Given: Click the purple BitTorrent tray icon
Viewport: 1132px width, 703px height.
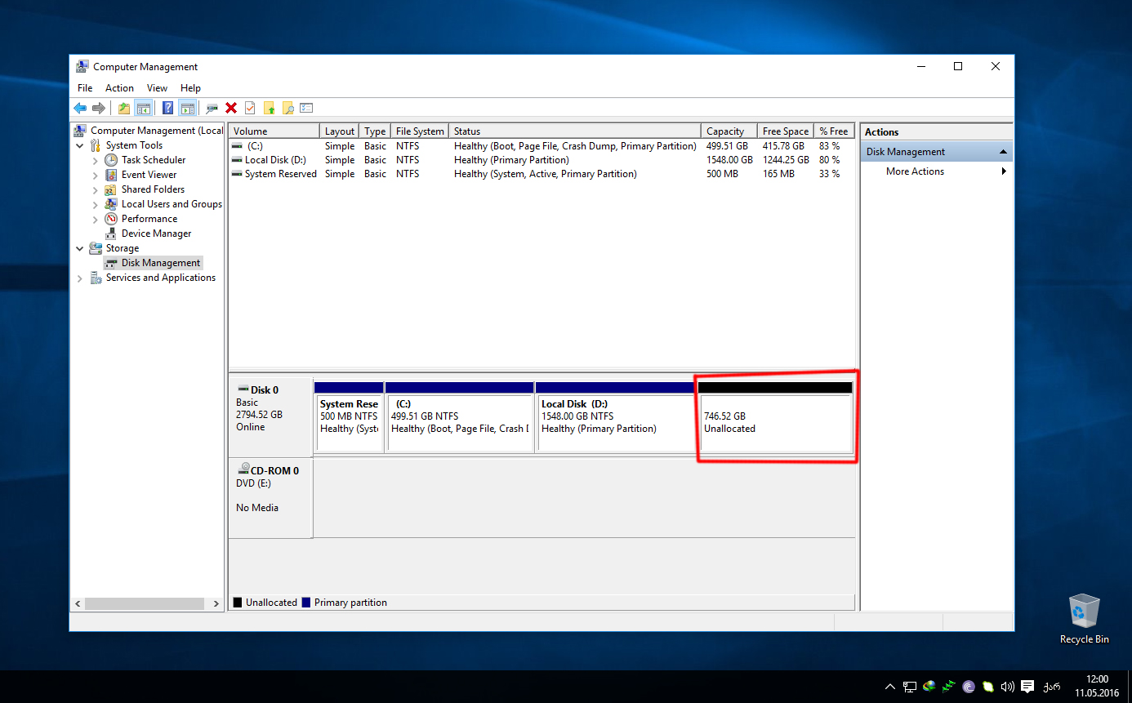Looking at the screenshot, I should pos(969,687).
